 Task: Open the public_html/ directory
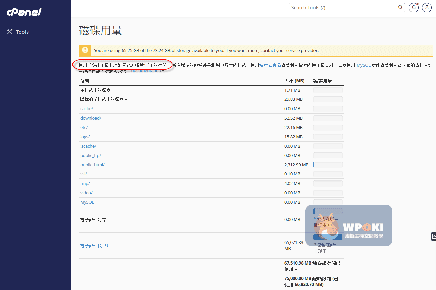coord(92,165)
